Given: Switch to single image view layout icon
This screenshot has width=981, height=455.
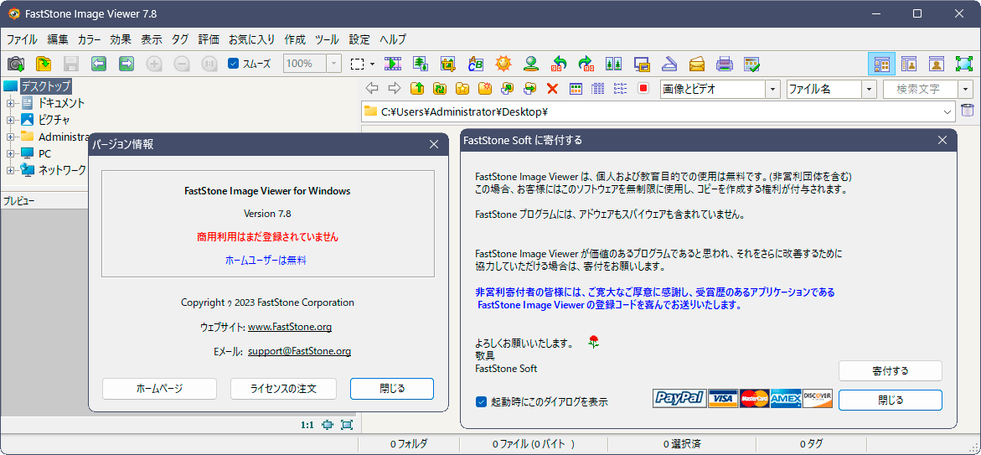Looking at the screenshot, I should (936, 63).
